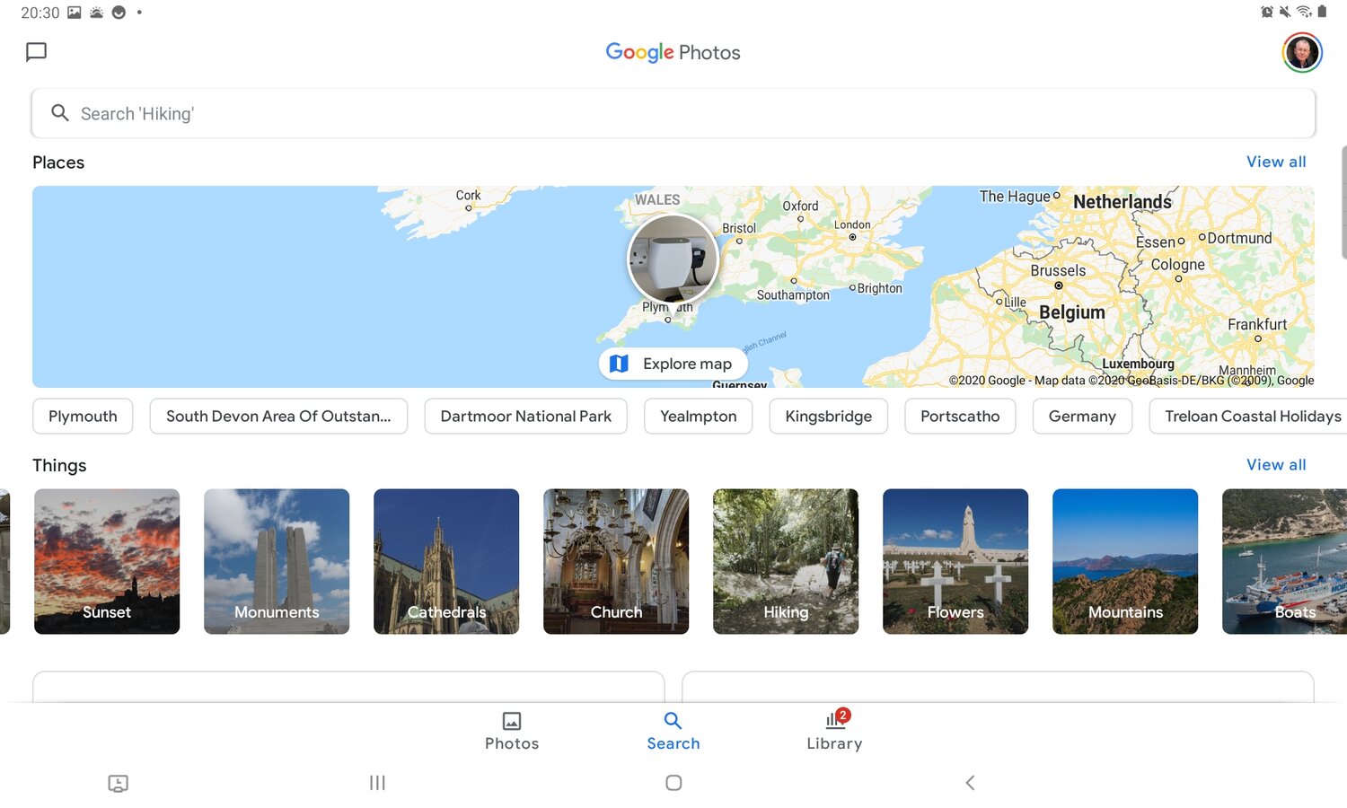Tap the Southampton label on the map
Screen dimensions: 1347x808
pos(793,294)
